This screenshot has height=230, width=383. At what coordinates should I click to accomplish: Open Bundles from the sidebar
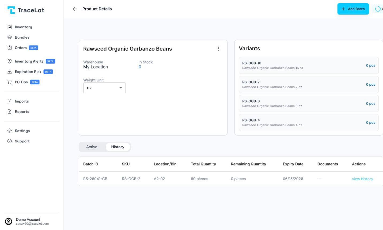tap(22, 37)
